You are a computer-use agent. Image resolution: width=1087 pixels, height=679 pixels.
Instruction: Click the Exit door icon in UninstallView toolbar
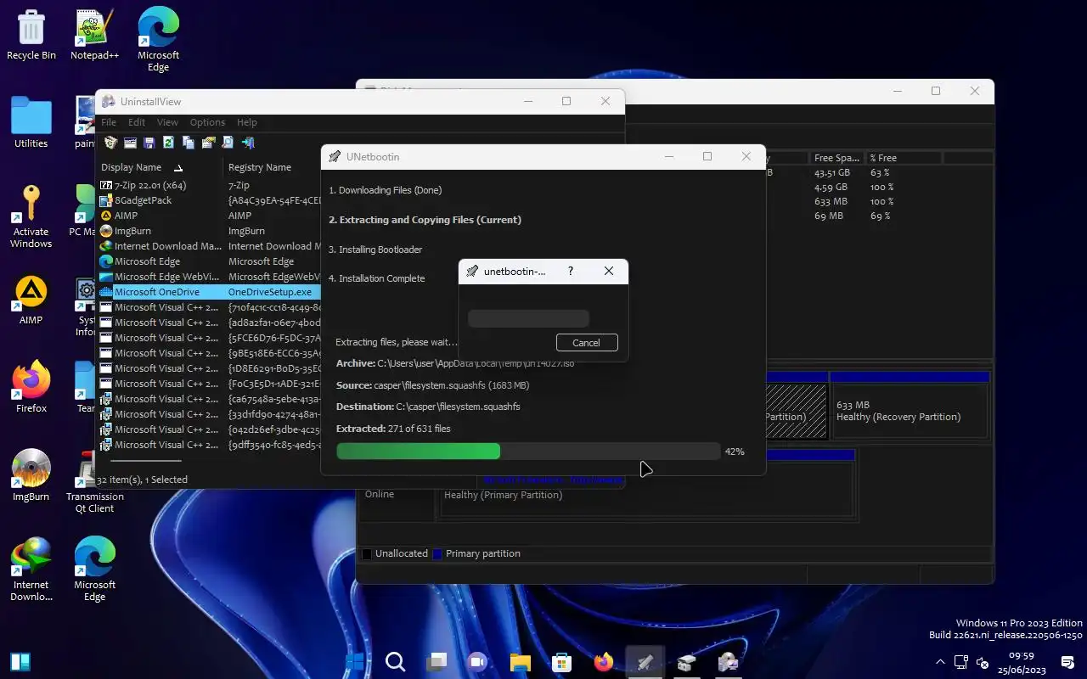point(248,143)
